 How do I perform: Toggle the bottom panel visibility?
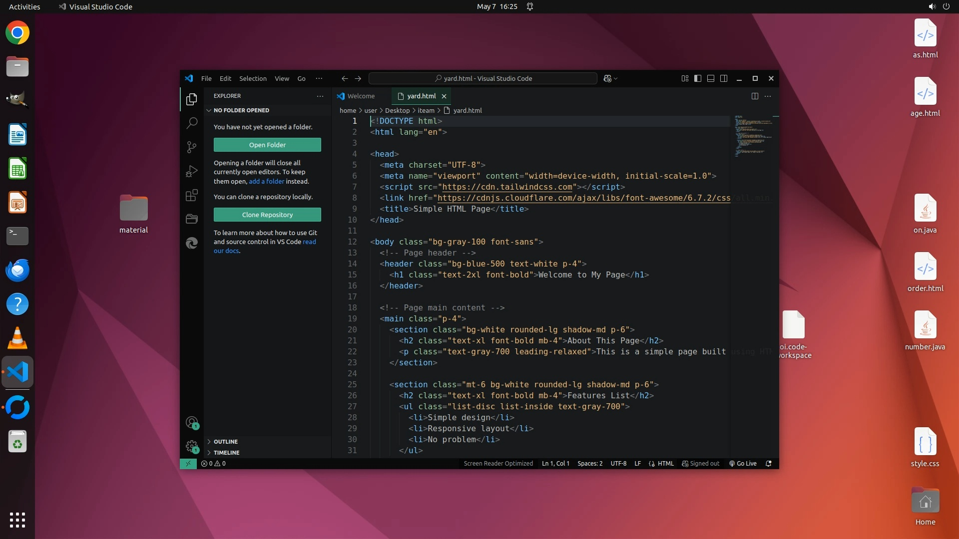pos(711,78)
